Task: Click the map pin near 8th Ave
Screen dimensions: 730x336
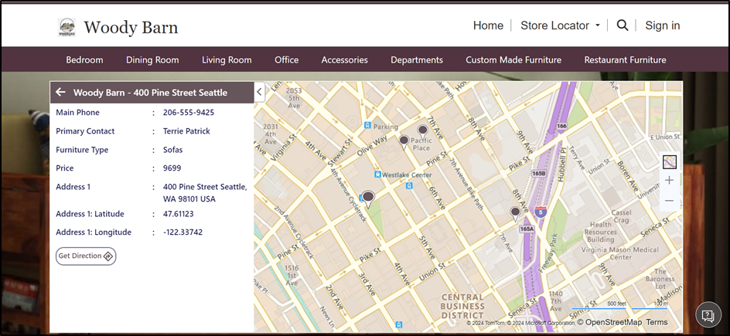Action: (515, 212)
